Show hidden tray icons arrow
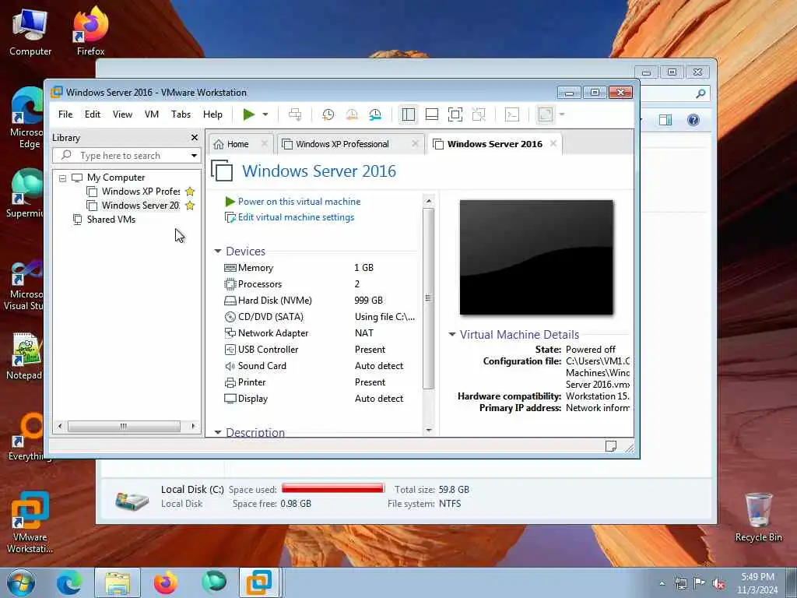Image resolution: width=797 pixels, height=598 pixels. point(662,583)
